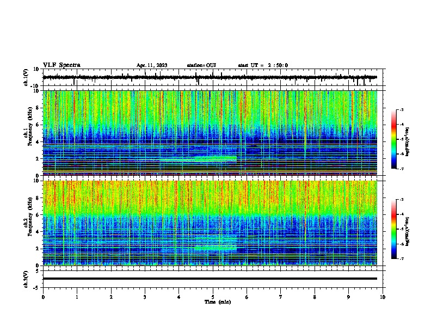Click the 'station=OUJ' header label
The image size is (431, 333).
[201, 65]
